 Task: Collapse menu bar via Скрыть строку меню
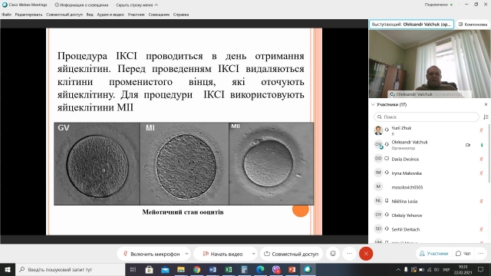(137, 5)
